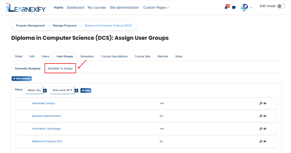Screen dimensions: 291x153
Task: Switch to the Users tab
Action: click(46, 56)
